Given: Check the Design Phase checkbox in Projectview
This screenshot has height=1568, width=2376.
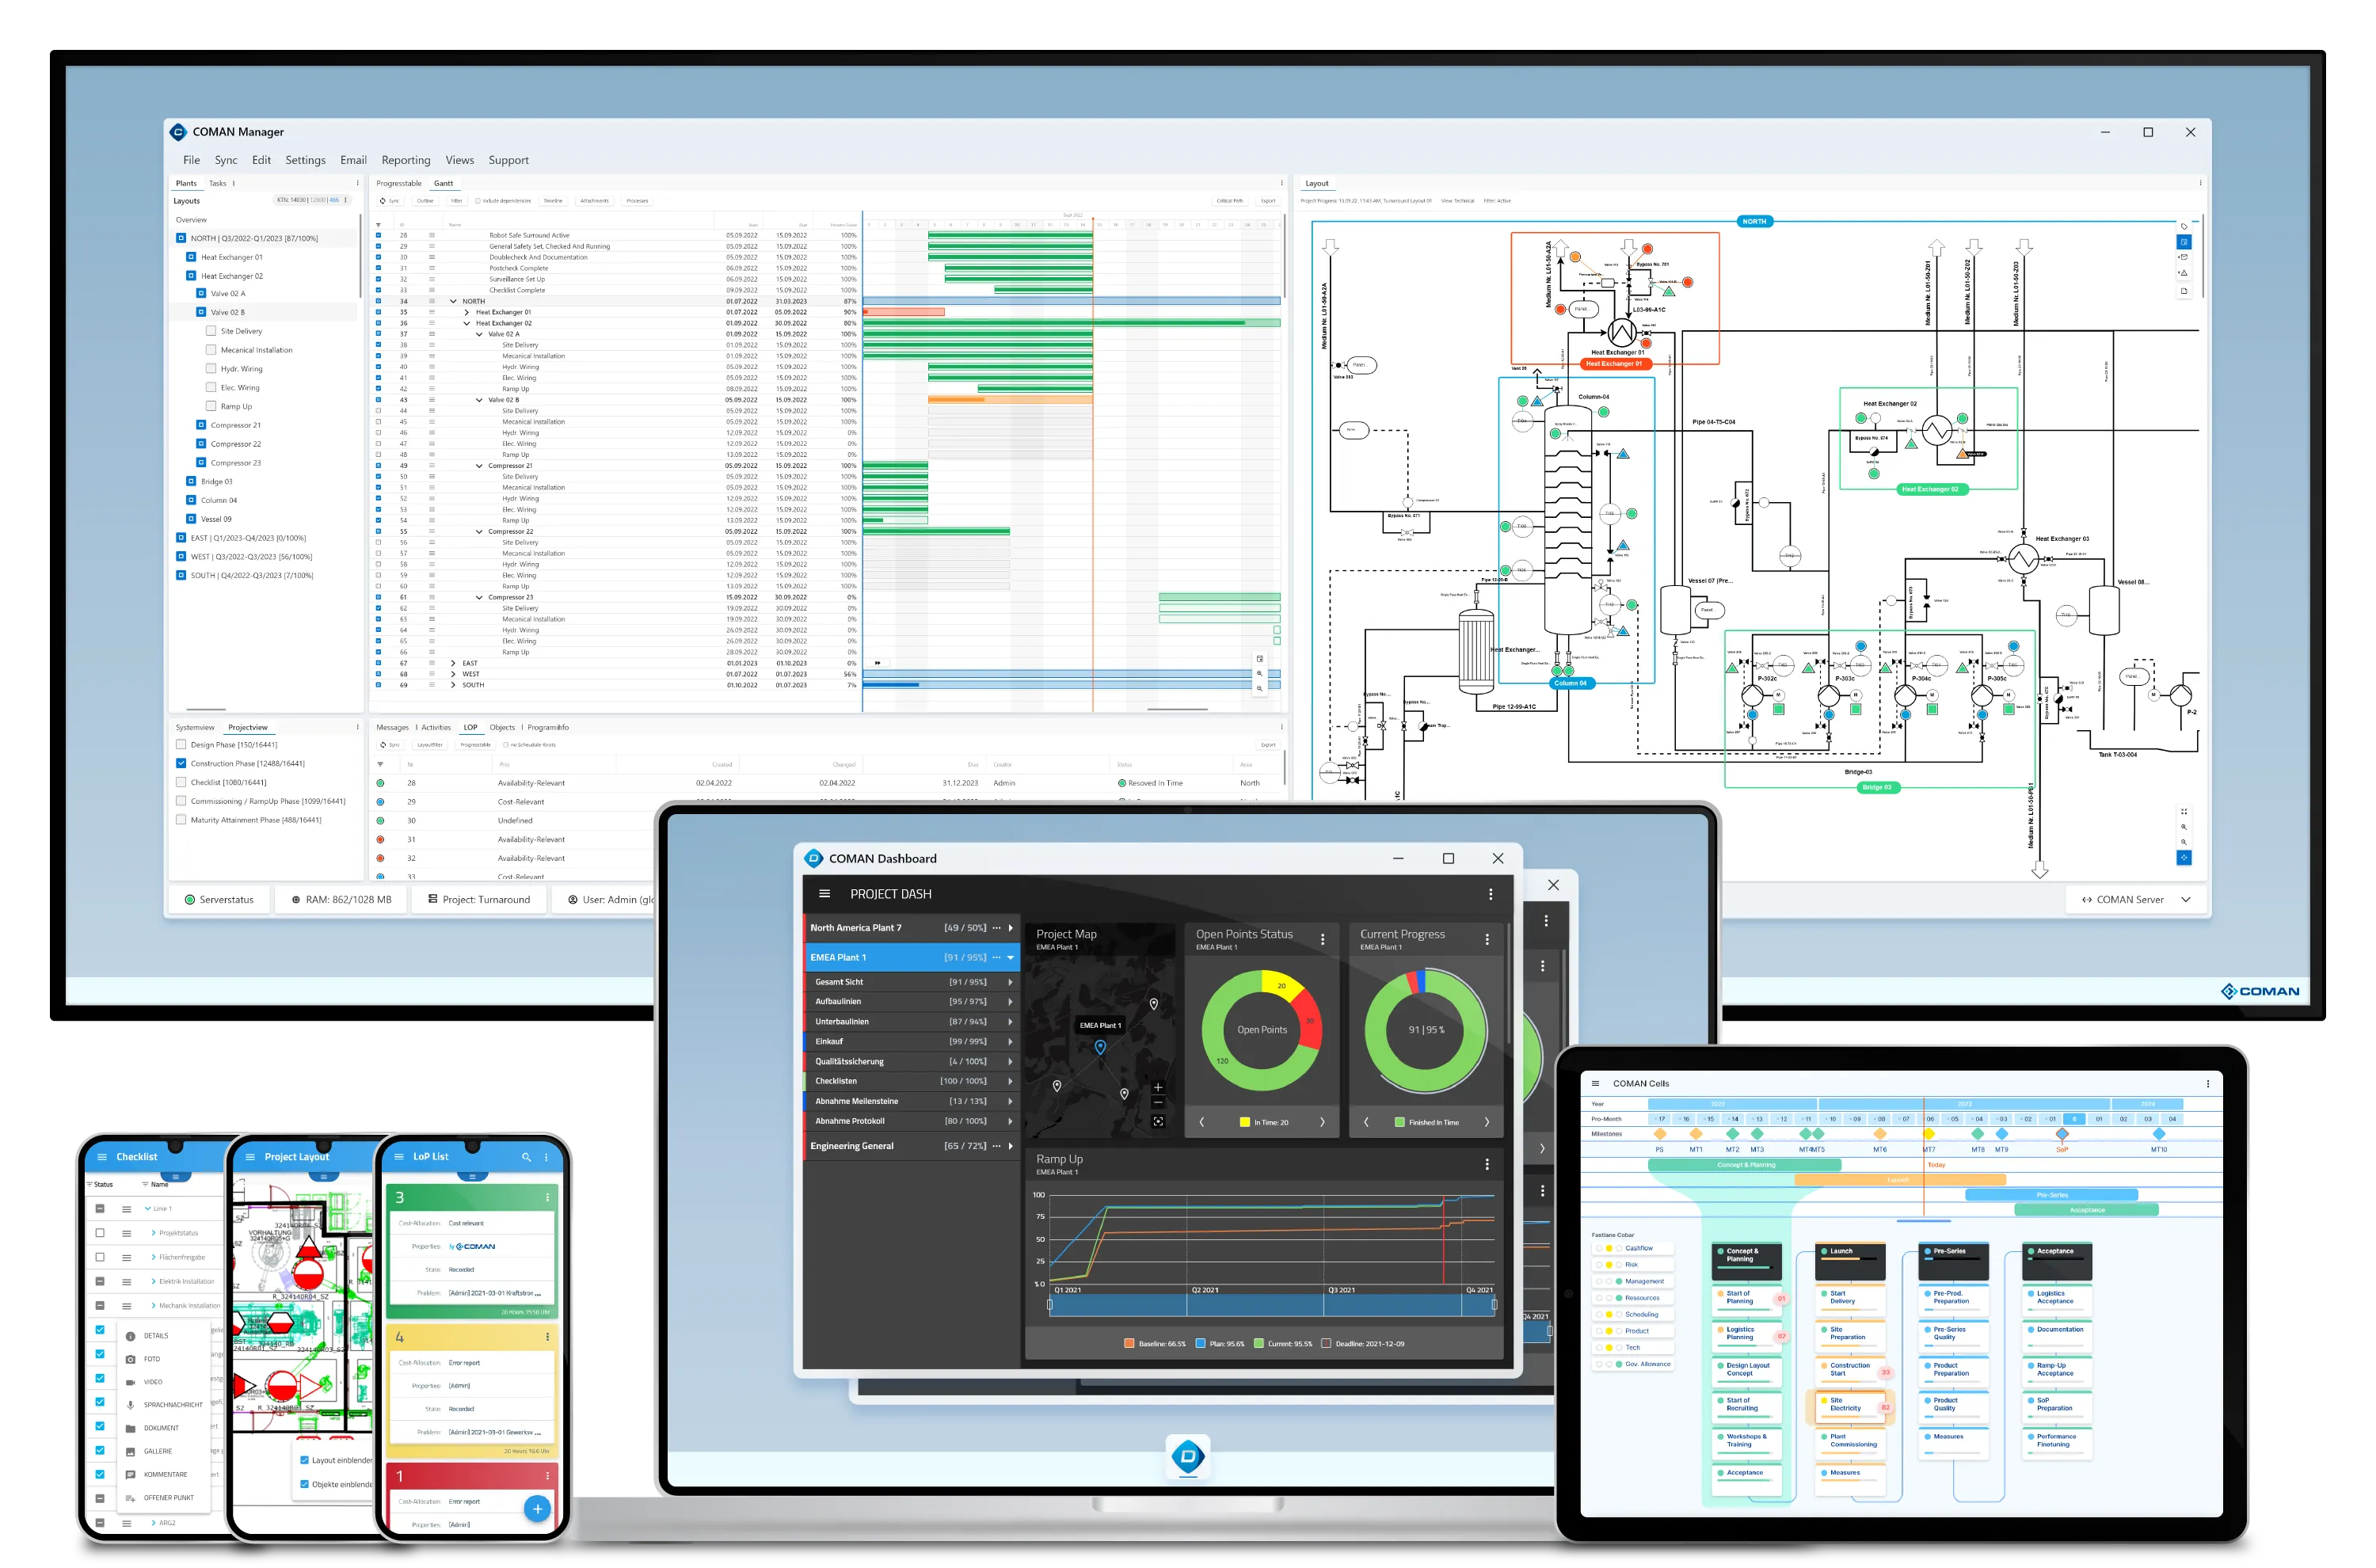Looking at the screenshot, I should [181, 744].
